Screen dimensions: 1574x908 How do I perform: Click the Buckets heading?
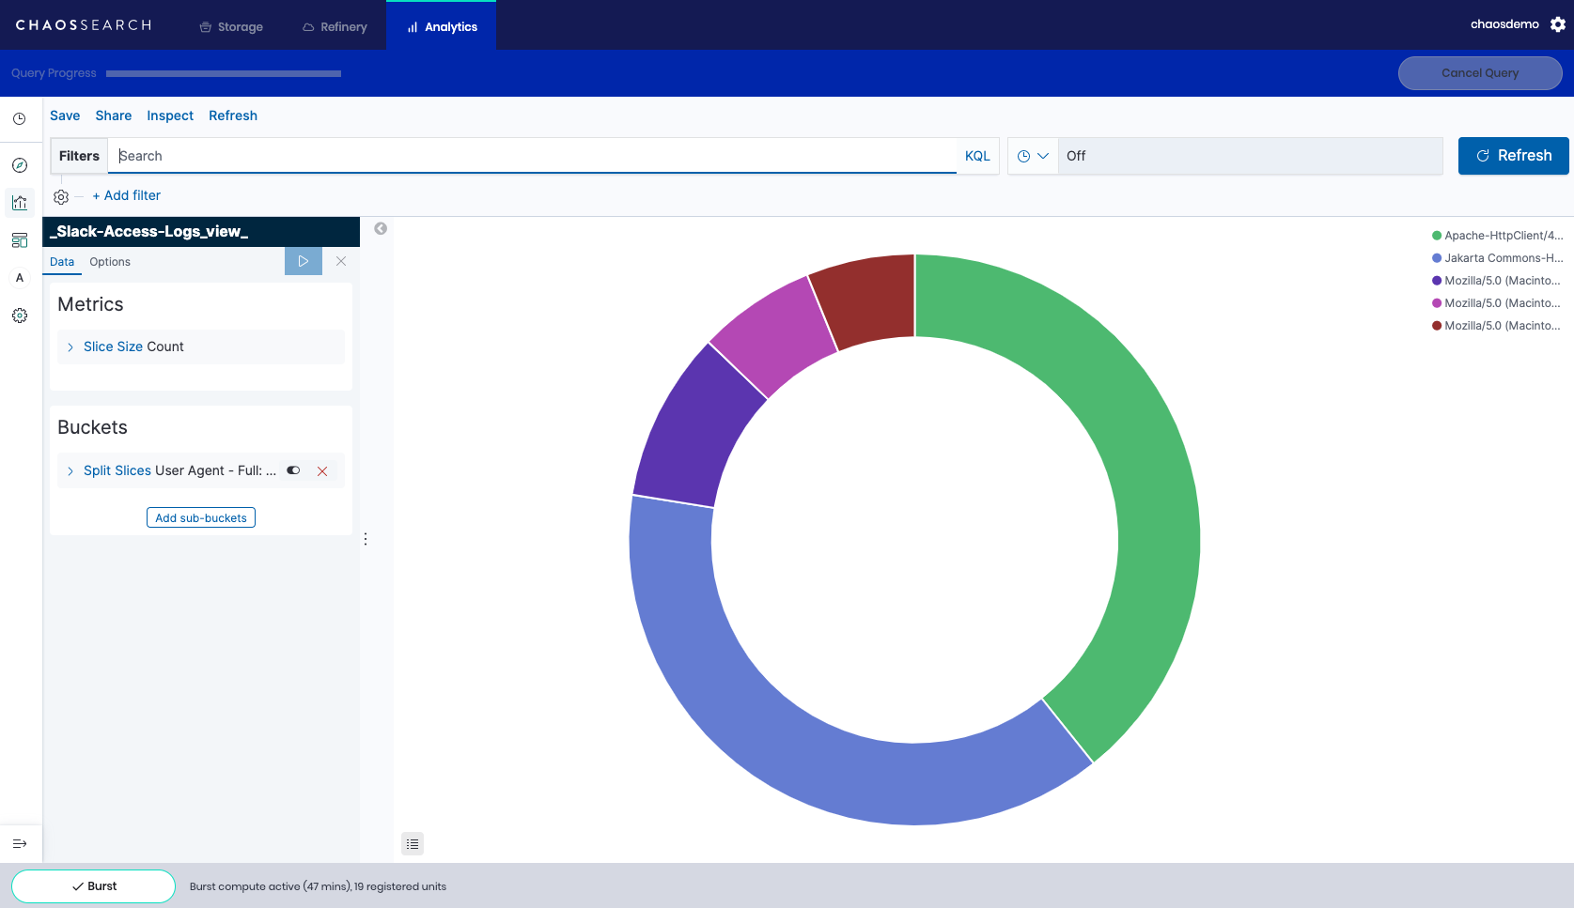(x=92, y=427)
